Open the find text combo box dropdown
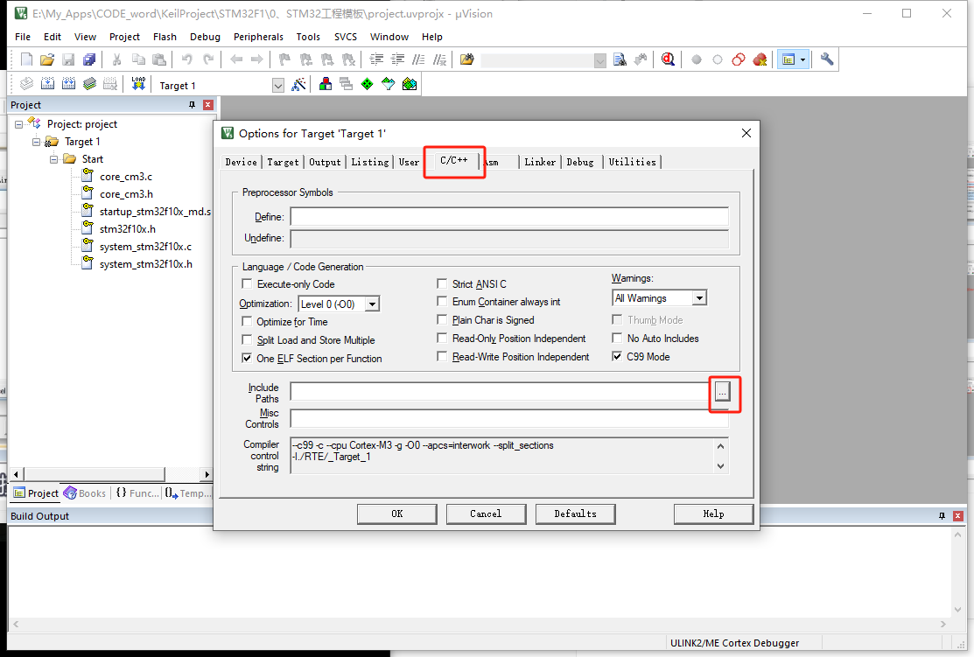Viewport: 974px width, 657px height. [x=599, y=60]
